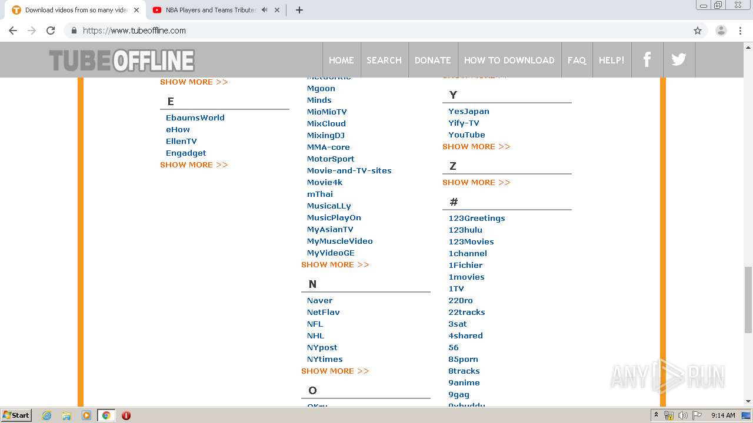Open the 123Movies link

(x=471, y=241)
